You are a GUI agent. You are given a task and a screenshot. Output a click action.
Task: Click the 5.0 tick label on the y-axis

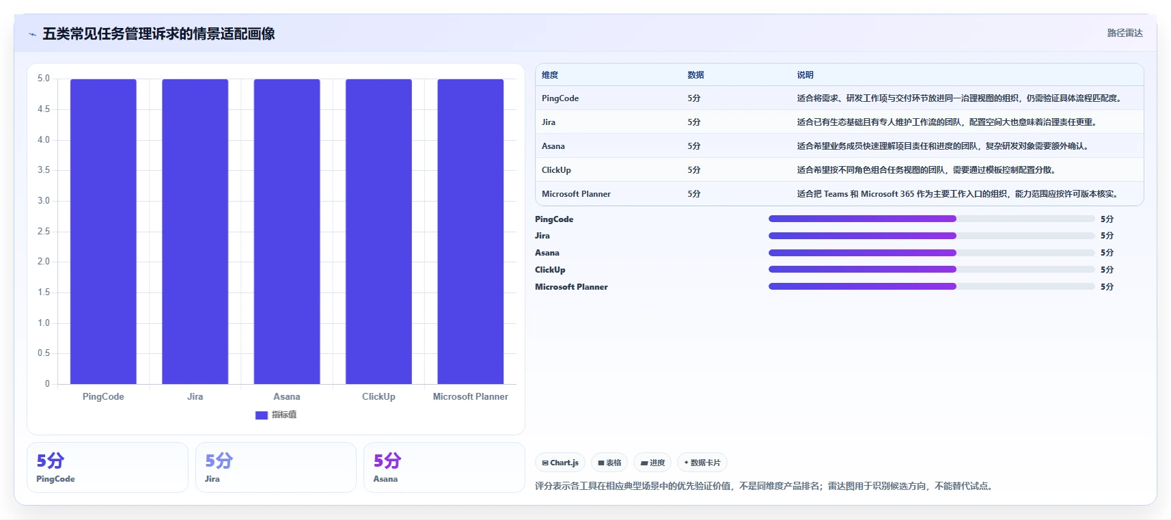[44, 79]
